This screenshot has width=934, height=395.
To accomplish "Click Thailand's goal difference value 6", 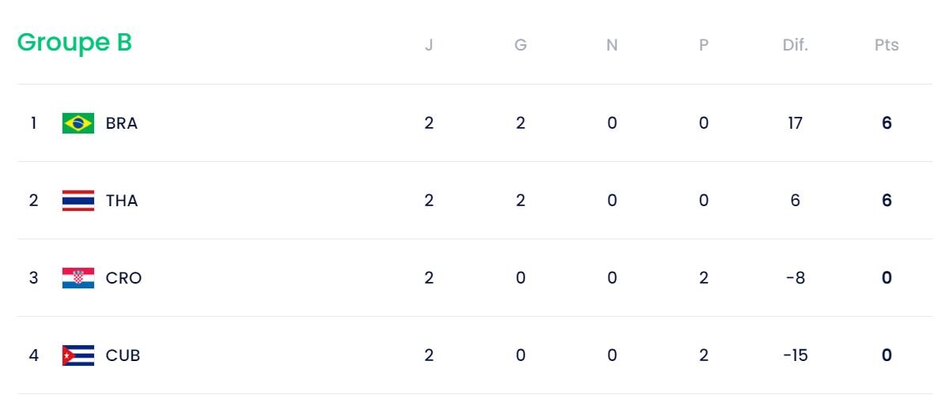I will click(795, 201).
